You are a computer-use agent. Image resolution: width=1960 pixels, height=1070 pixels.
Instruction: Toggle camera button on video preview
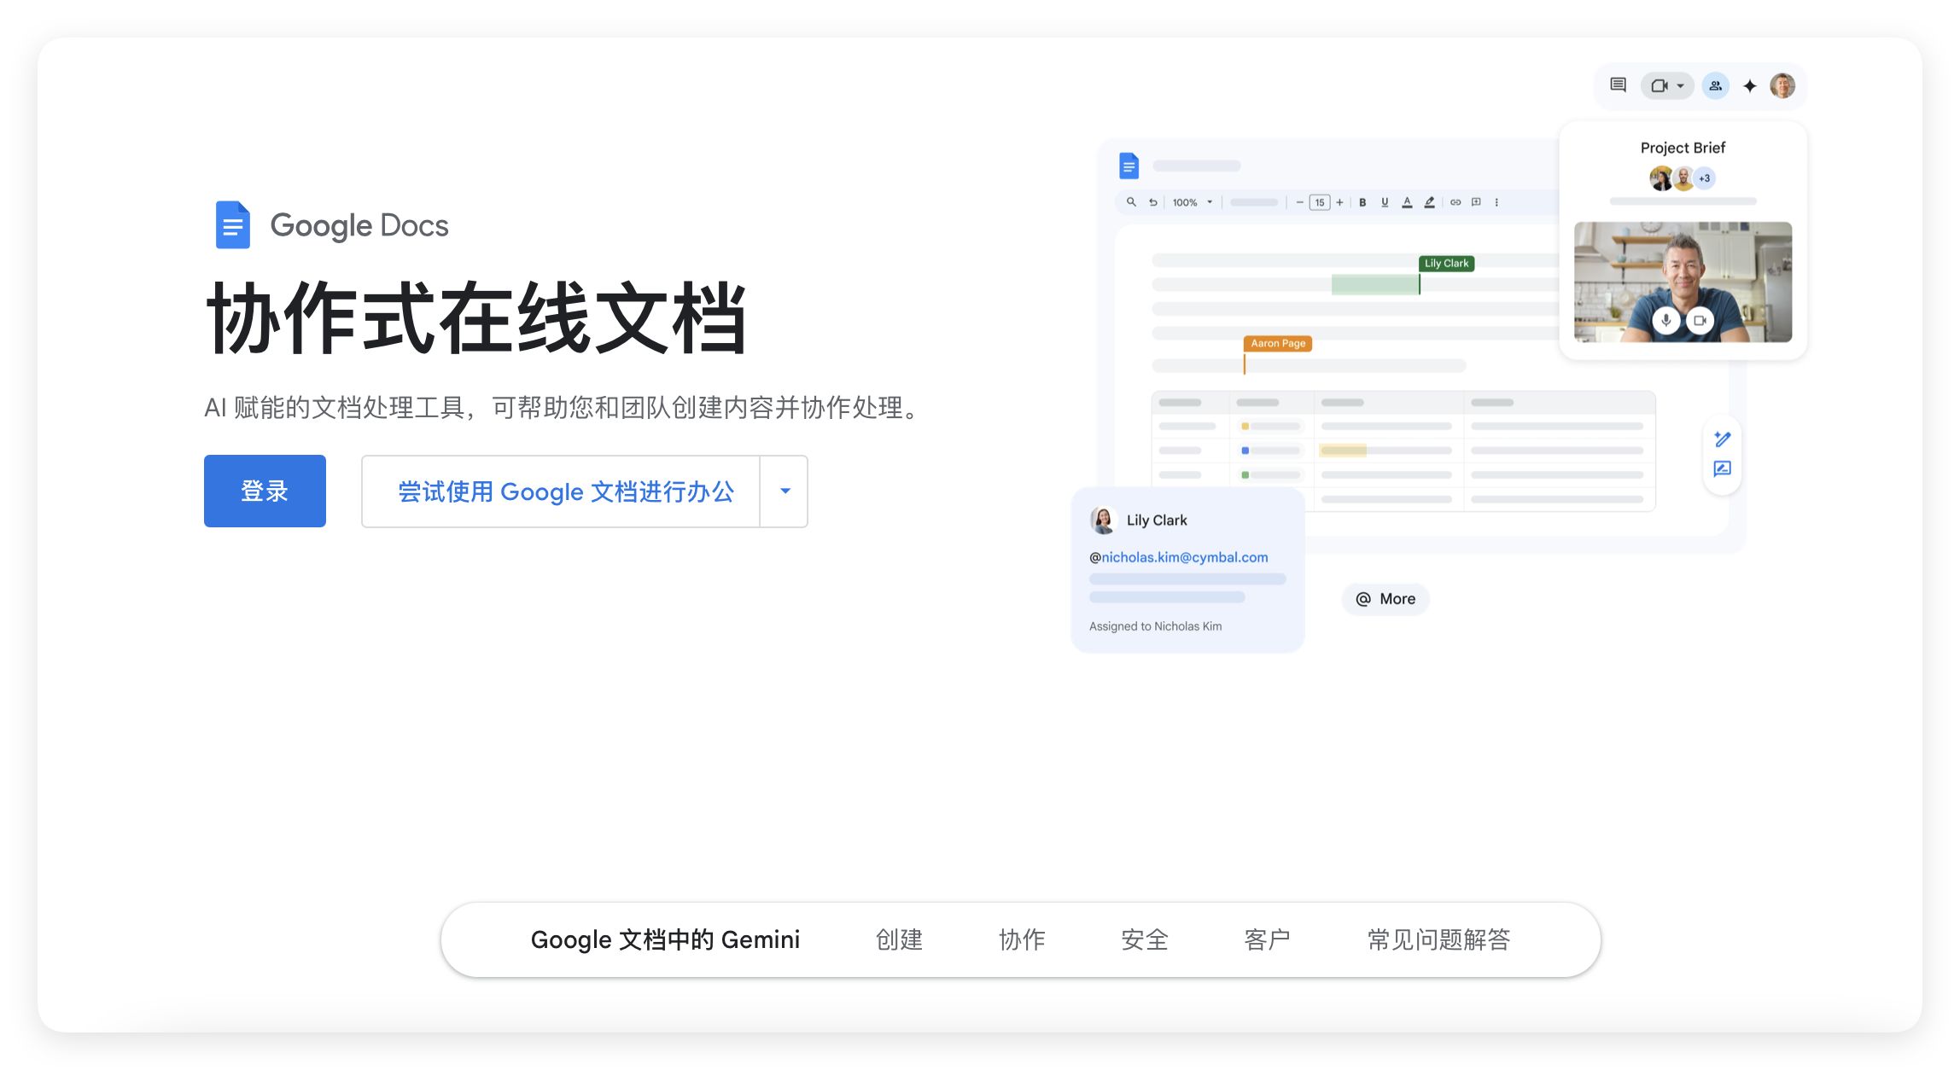click(x=1700, y=321)
